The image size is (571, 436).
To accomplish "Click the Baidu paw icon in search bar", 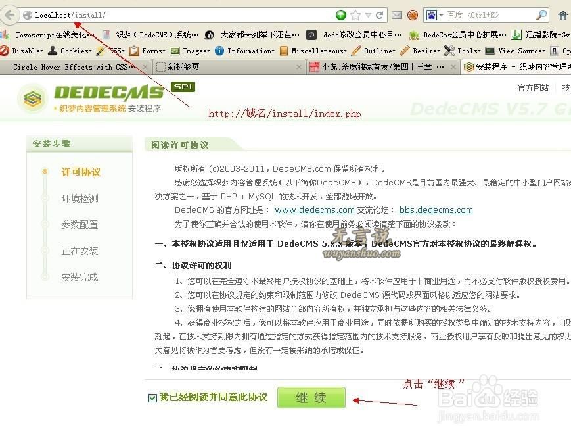I will (x=431, y=14).
